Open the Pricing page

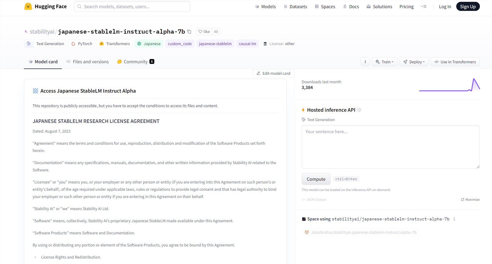[407, 6]
